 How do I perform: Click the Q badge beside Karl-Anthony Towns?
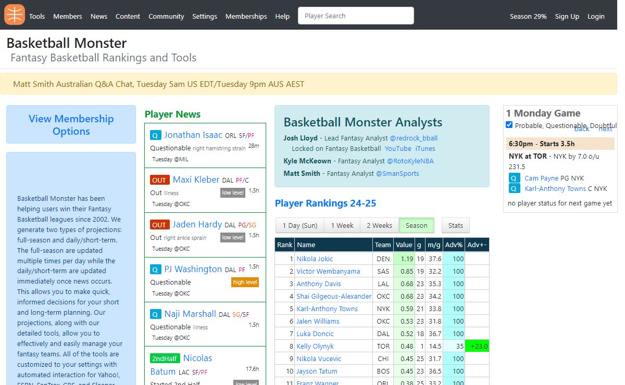(x=515, y=189)
